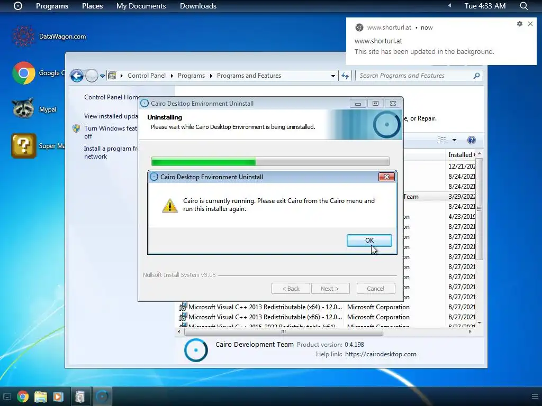Click the scroll-down arrow of programs list
The height and width of the screenshot is (406, 542).
pyautogui.click(x=480, y=323)
